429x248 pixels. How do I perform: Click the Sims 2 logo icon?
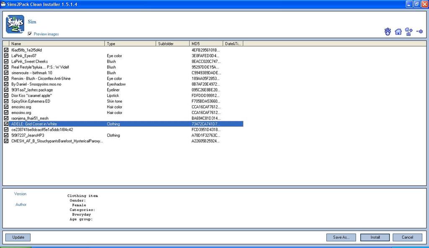pyautogui.click(x=15, y=24)
